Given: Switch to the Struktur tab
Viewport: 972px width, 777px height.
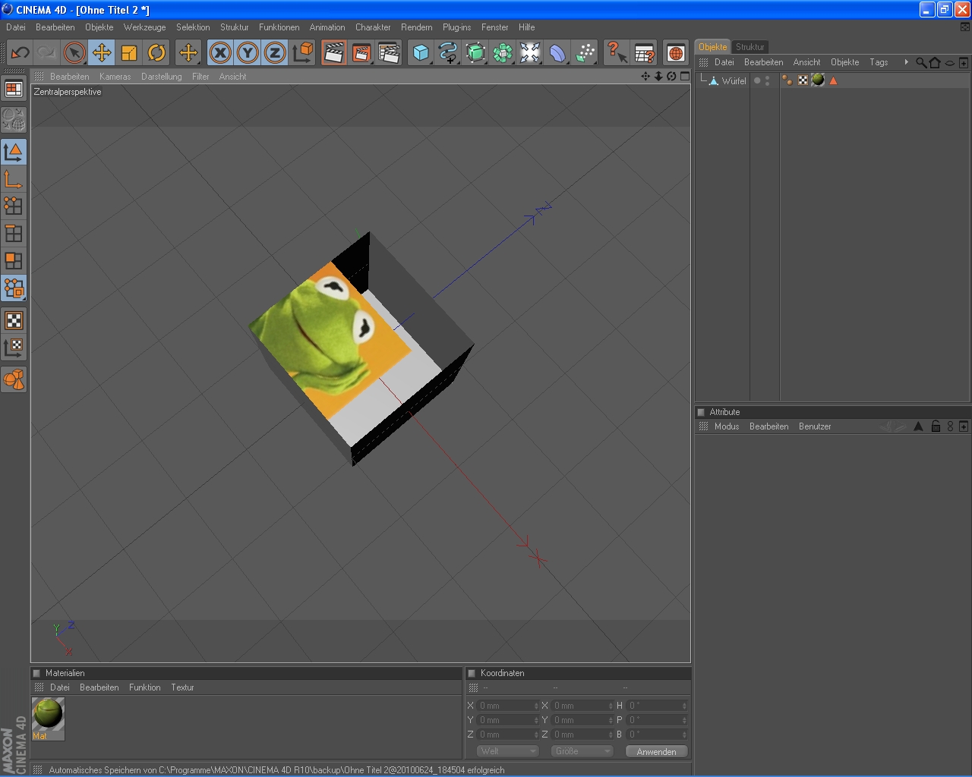Looking at the screenshot, I should 750,47.
